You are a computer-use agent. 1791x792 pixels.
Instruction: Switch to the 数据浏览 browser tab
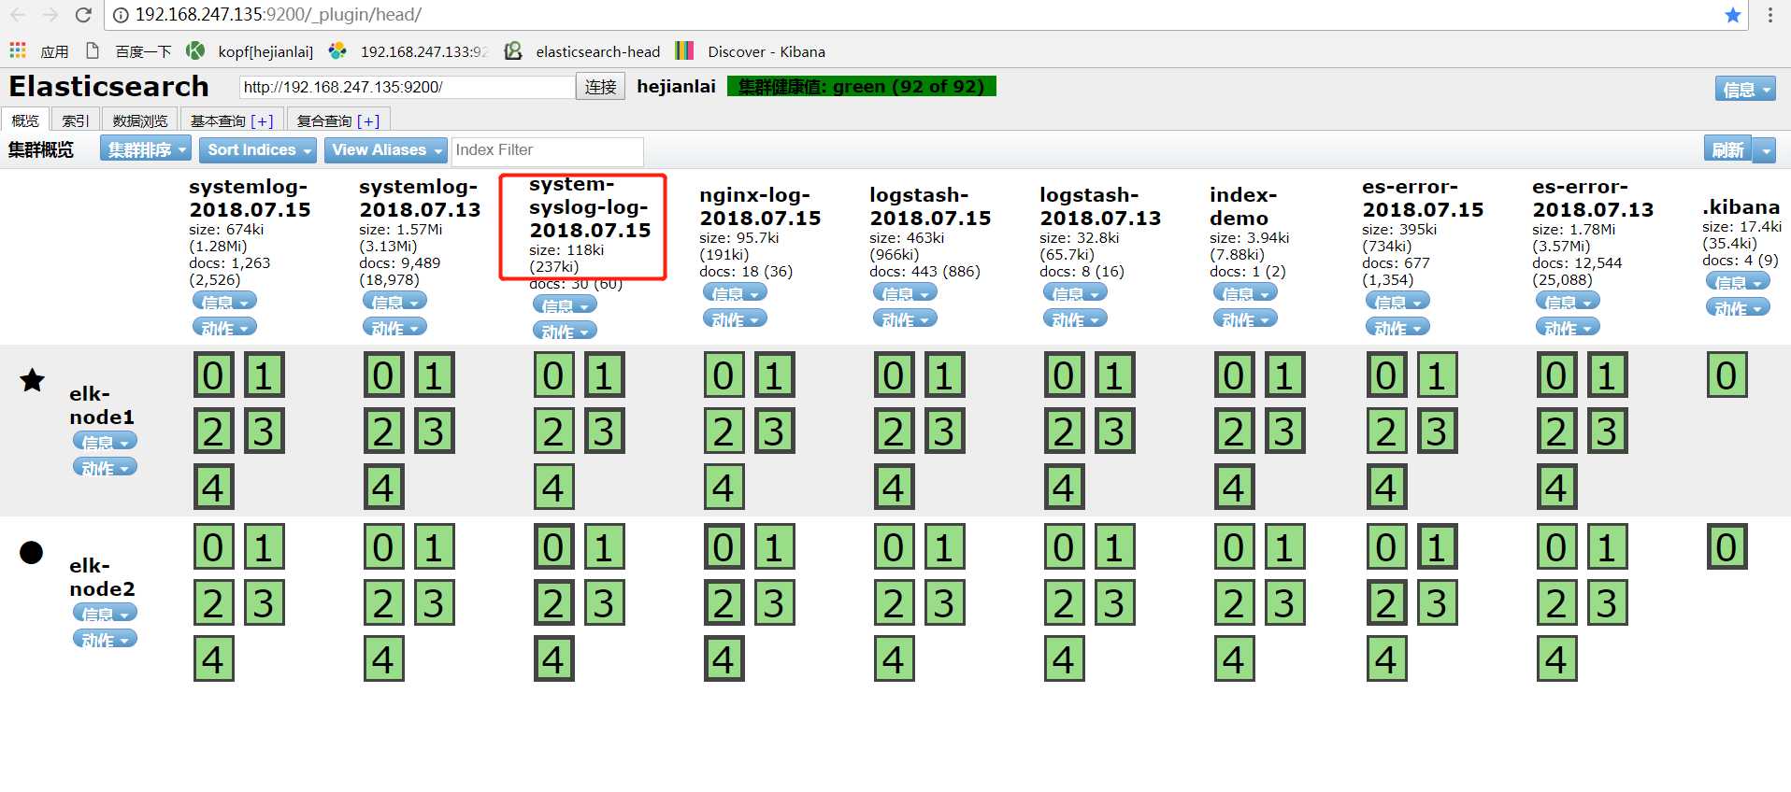[x=140, y=120]
